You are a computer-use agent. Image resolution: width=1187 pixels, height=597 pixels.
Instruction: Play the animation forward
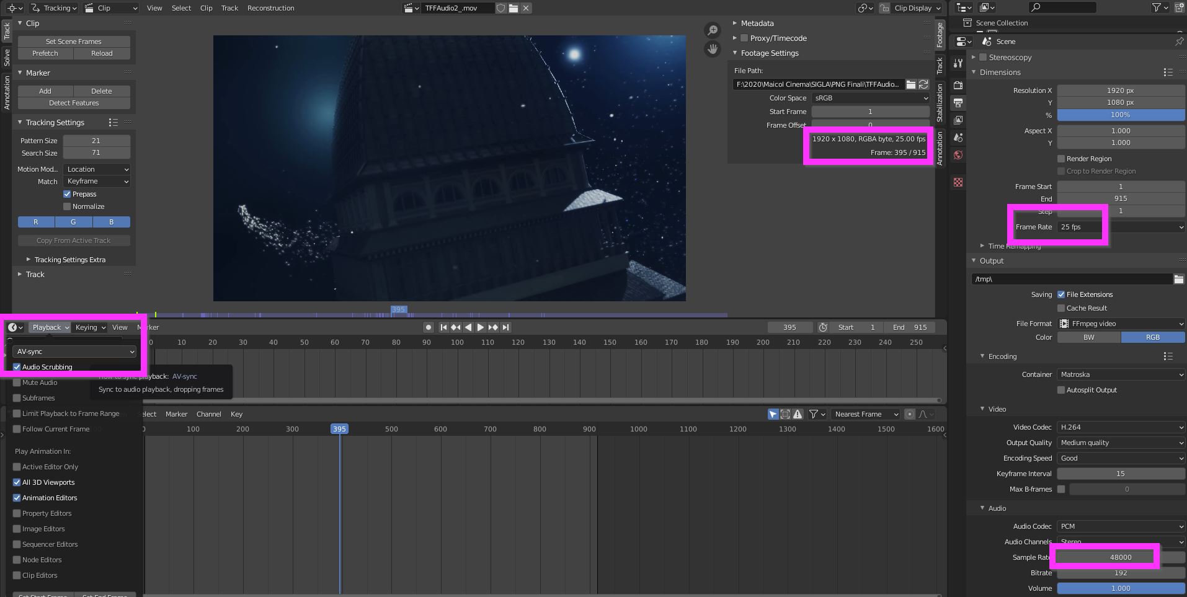[481, 327]
